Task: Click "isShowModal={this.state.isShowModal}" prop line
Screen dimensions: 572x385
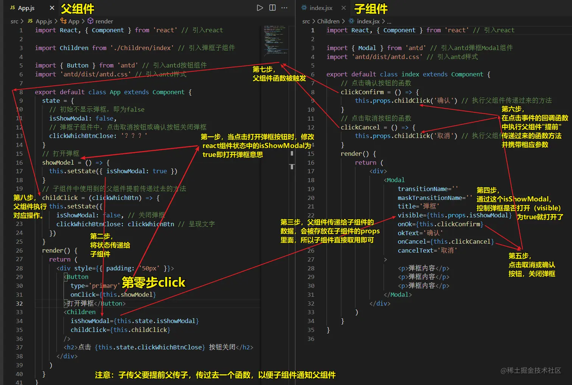Action: click(135, 321)
